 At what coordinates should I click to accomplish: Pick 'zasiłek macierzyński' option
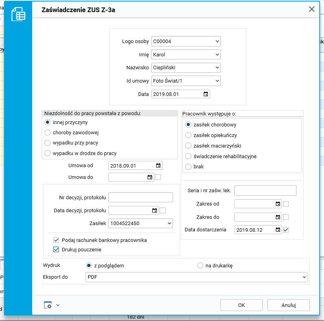[x=188, y=146]
